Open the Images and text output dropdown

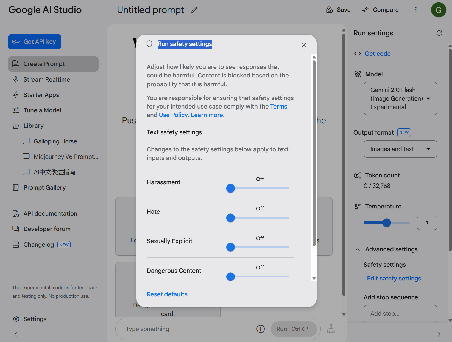tap(400, 149)
